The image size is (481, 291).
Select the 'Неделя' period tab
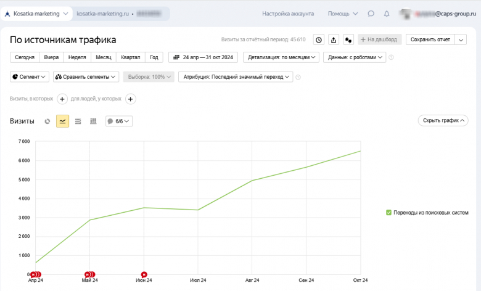pyautogui.click(x=77, y=57)
